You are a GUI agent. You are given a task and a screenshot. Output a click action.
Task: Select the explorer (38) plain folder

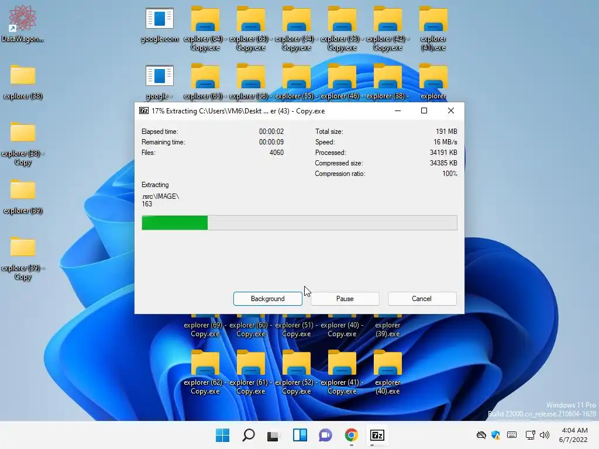(23, 82)
